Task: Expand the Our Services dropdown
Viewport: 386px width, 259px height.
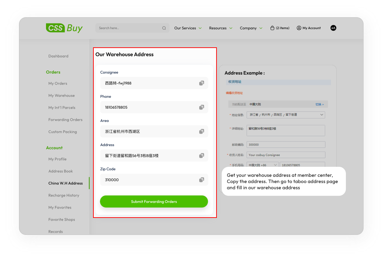Action: [x=188, y=28]
